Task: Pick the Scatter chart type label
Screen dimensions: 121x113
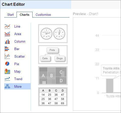Action: pyautogui.click(x=20, y=56)
